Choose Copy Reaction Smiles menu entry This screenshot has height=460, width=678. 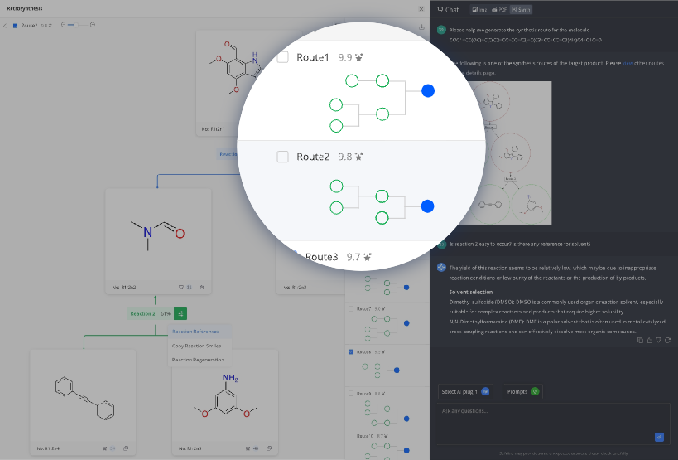click(x=195, y=345)
